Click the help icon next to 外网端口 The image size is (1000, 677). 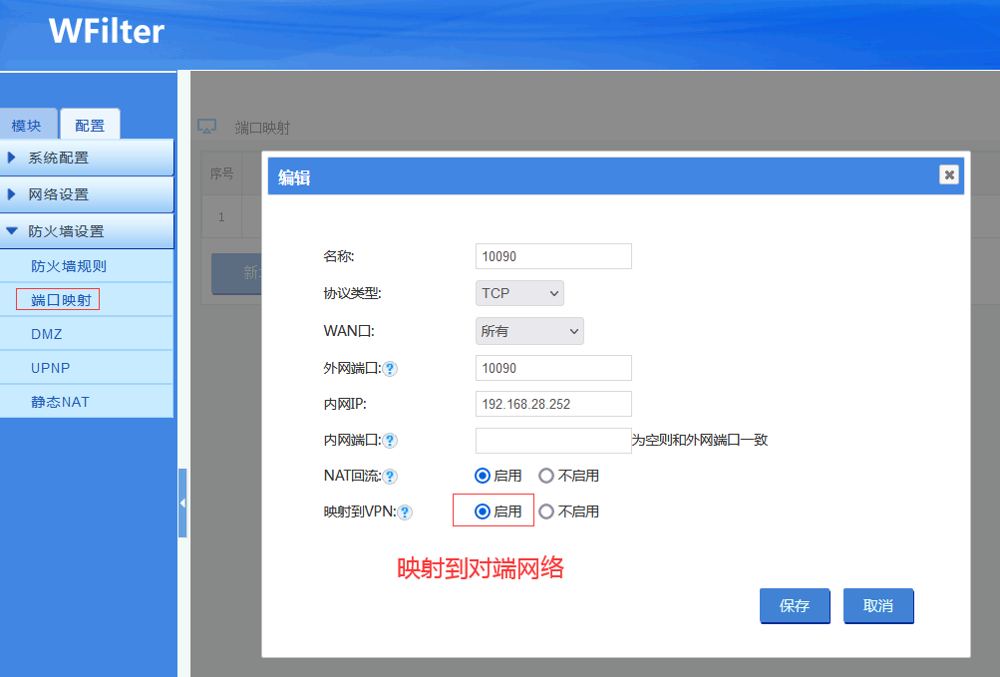(390, 369)
